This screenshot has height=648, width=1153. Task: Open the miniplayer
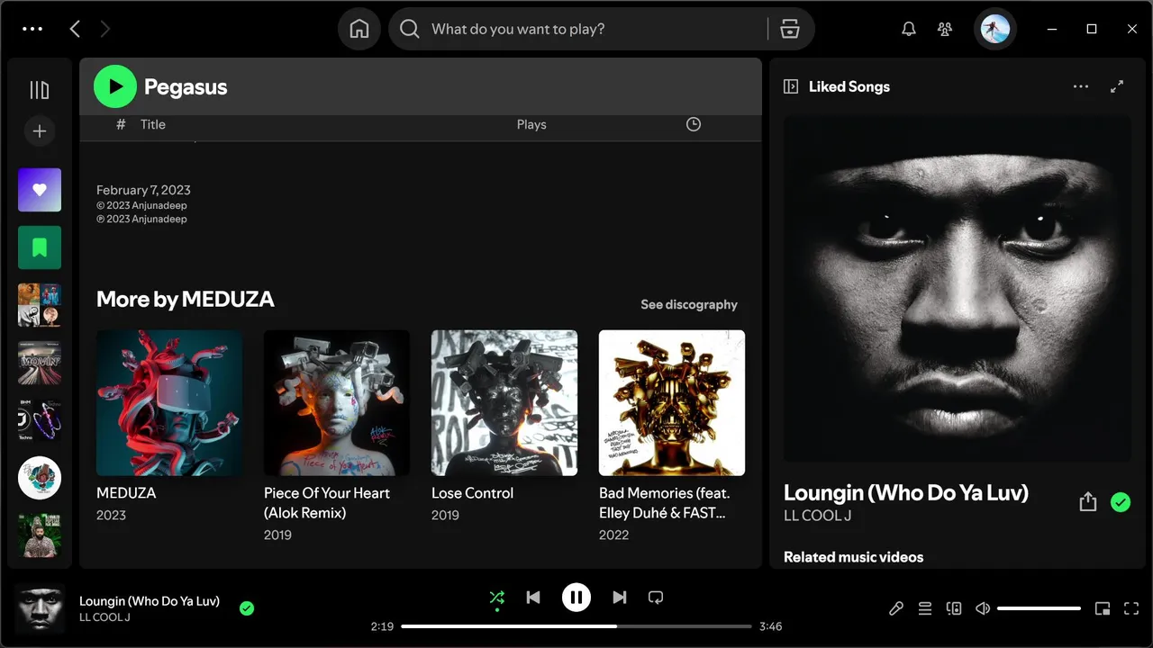click(x=1103, y=608)
